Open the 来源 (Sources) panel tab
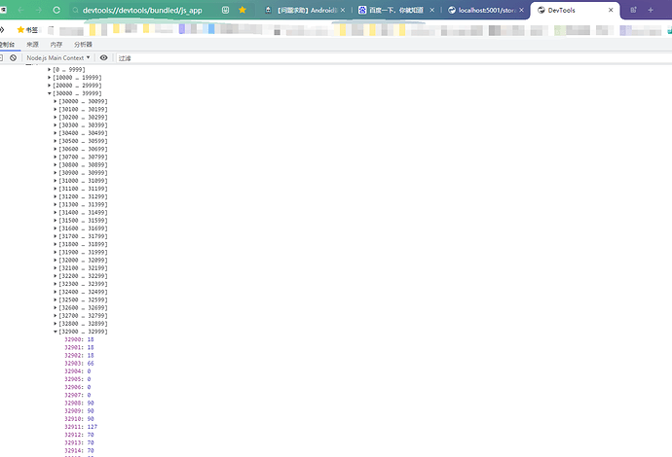The height and width of the screenshot is (457, 672). [32, 44]
